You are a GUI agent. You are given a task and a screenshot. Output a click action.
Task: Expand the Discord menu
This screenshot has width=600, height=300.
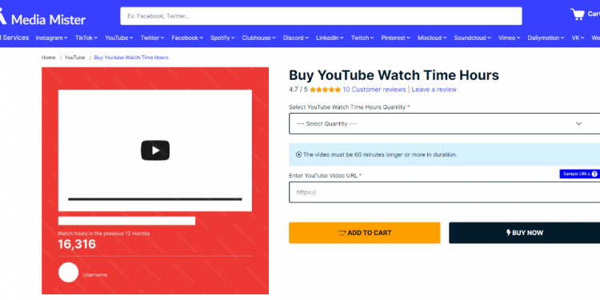296,38
